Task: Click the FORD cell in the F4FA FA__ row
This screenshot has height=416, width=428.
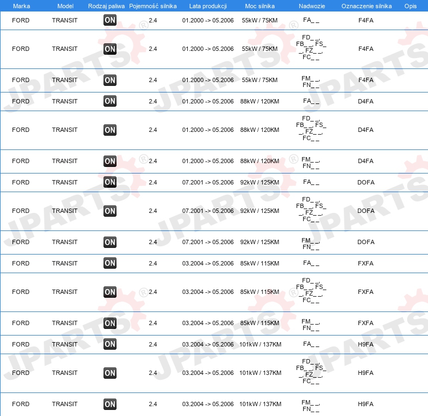Action: pyautogui.click(x=21, y=20)
